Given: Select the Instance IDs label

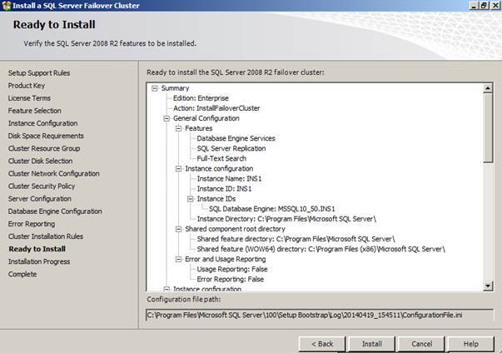Looking at the screenshot, I should click(x=216, y=199).
